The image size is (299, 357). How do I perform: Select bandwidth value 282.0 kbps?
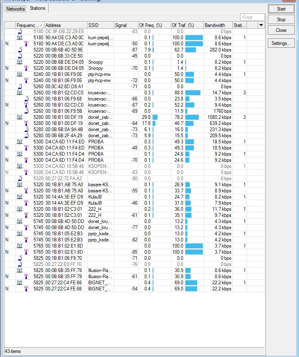click(x=220, y=50)
